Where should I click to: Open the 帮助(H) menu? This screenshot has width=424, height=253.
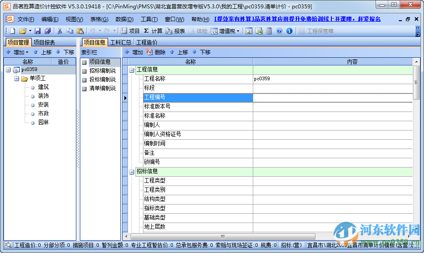pos(200,19)
